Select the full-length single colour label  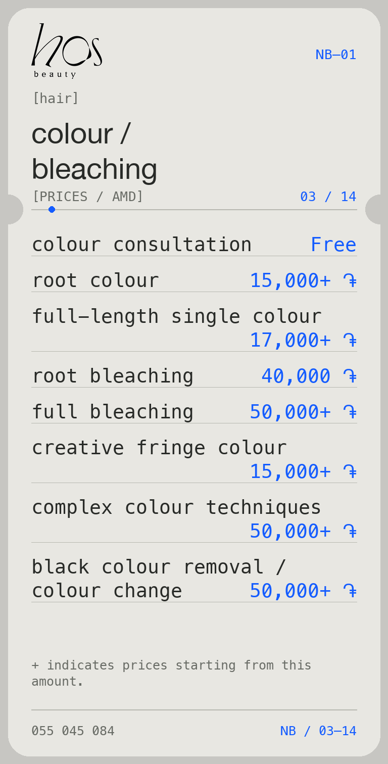point(176,316)
